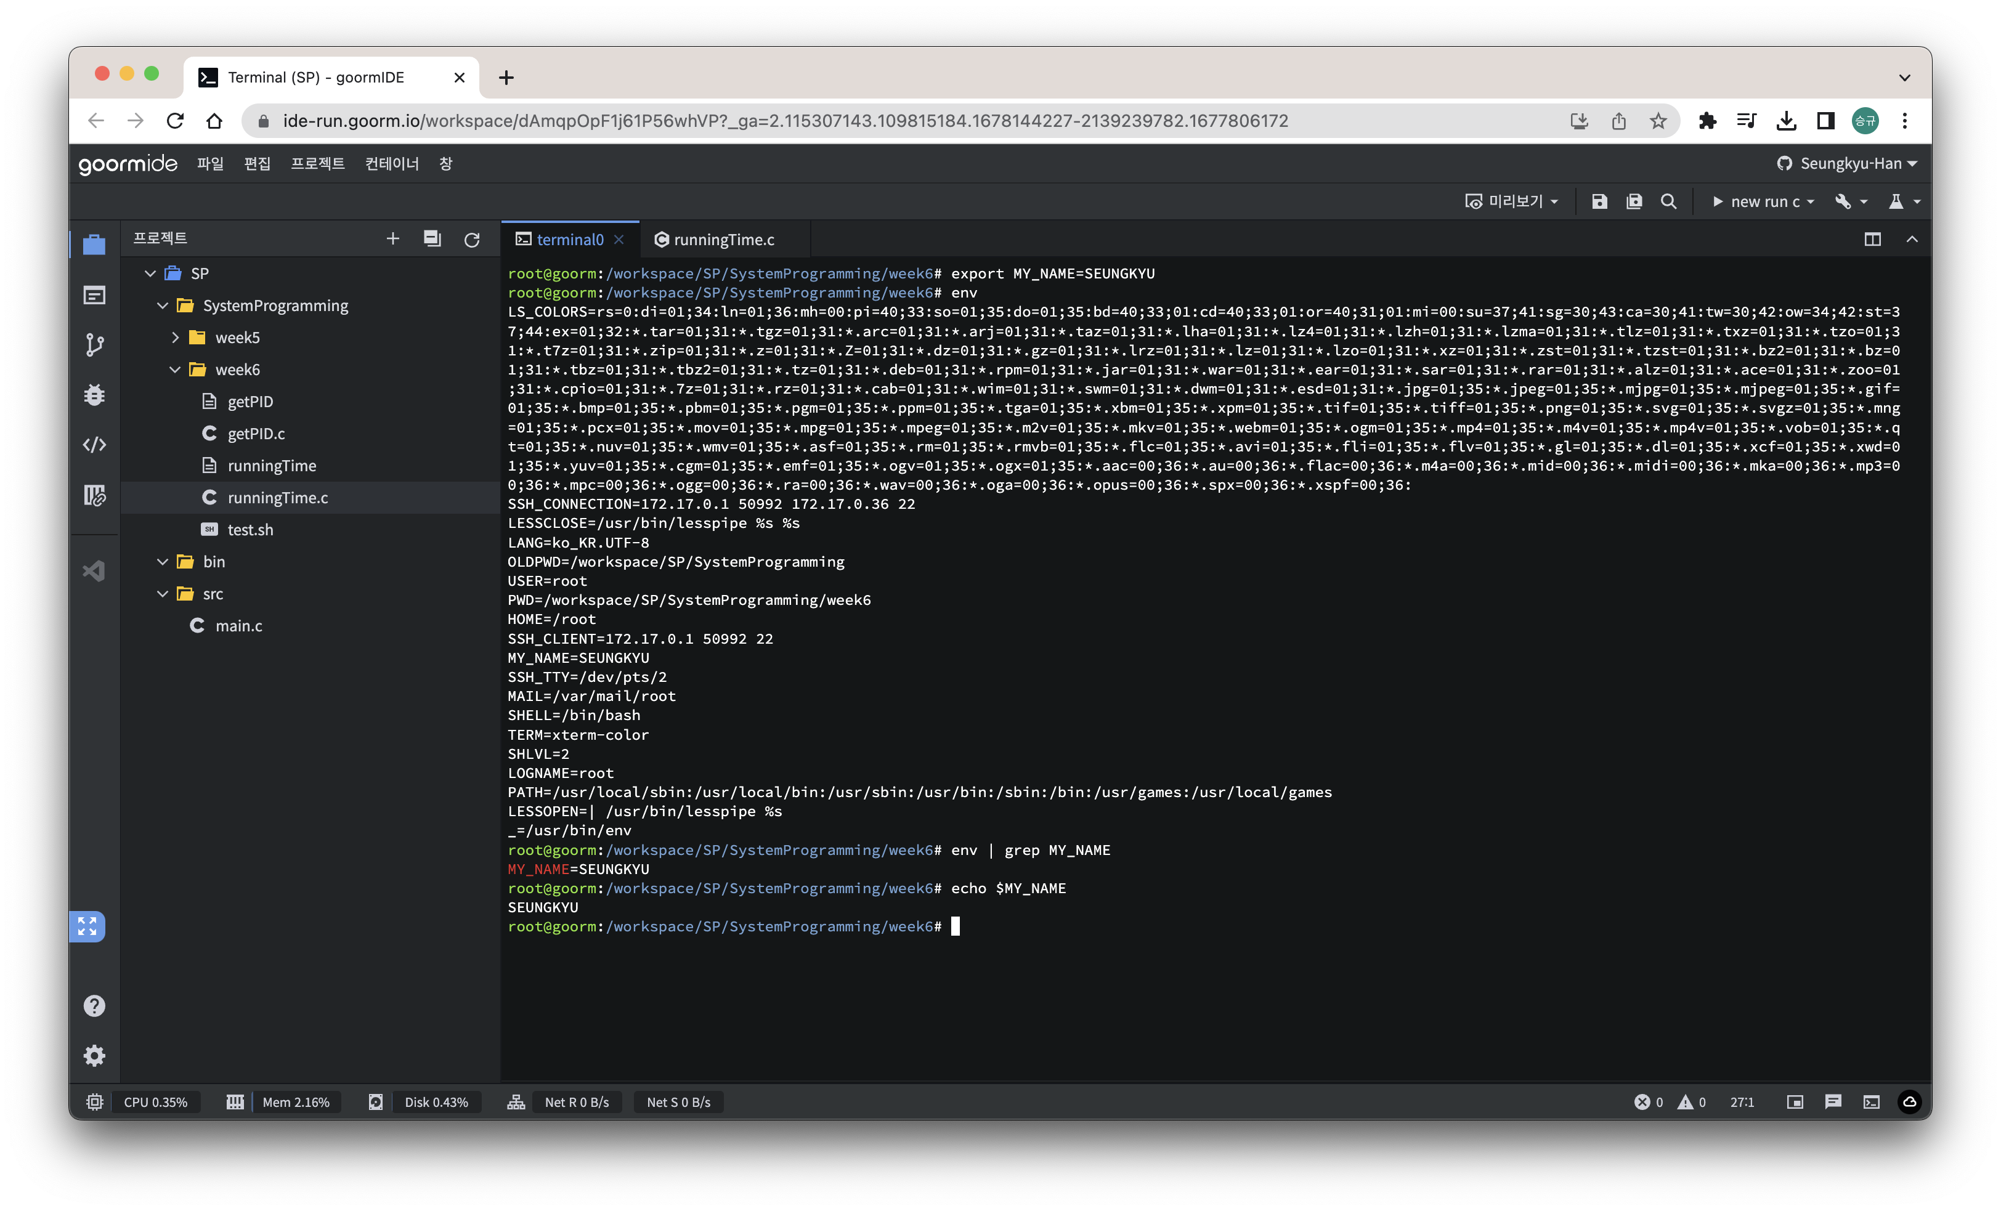The image size is (2001, 1211).
Task: Open Seungkyu-Han account menu
Action: click(1847, 163)
